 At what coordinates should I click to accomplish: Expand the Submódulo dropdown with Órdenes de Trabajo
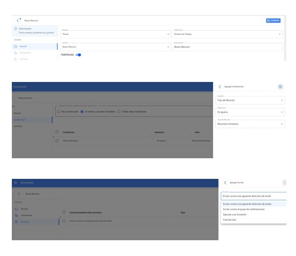[227, 34]
